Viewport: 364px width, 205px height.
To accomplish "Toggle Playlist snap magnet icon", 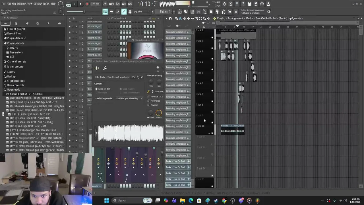I will click(x=170, y=19).
